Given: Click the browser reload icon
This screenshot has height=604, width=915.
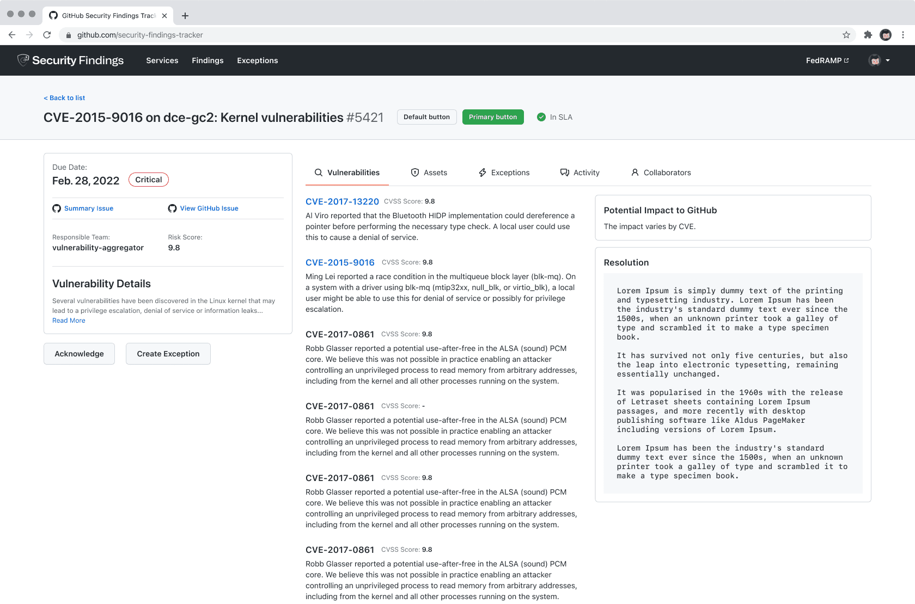Looking at the screenshot, I should (x=47, y=35).
